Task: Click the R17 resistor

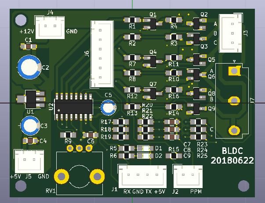Action: click(121, 122)
